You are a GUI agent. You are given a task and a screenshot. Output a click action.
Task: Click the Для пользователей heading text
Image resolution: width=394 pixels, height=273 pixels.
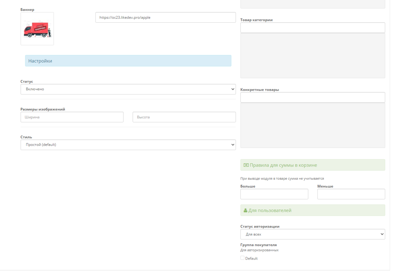click(x=270, y=210)
